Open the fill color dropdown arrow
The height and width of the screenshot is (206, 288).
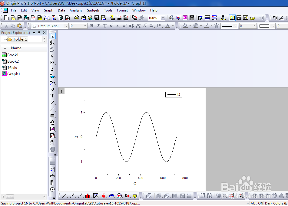pyautogui.click(x=190, y=26)
